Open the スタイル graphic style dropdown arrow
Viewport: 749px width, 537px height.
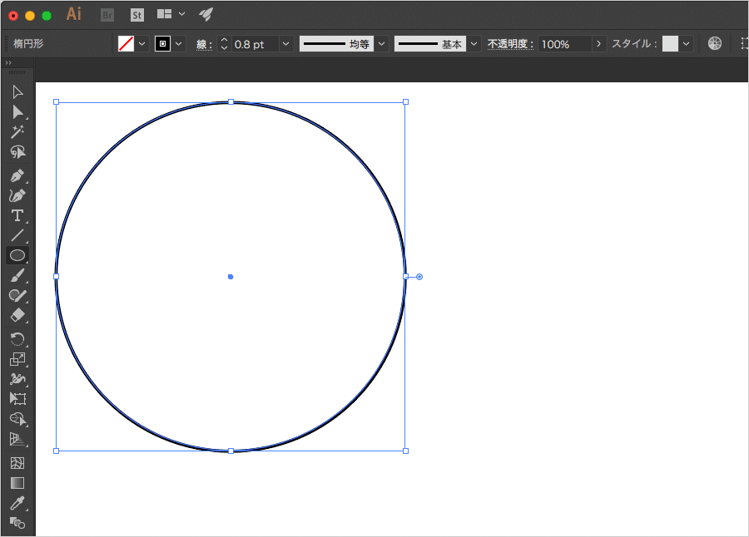point(687,44)
